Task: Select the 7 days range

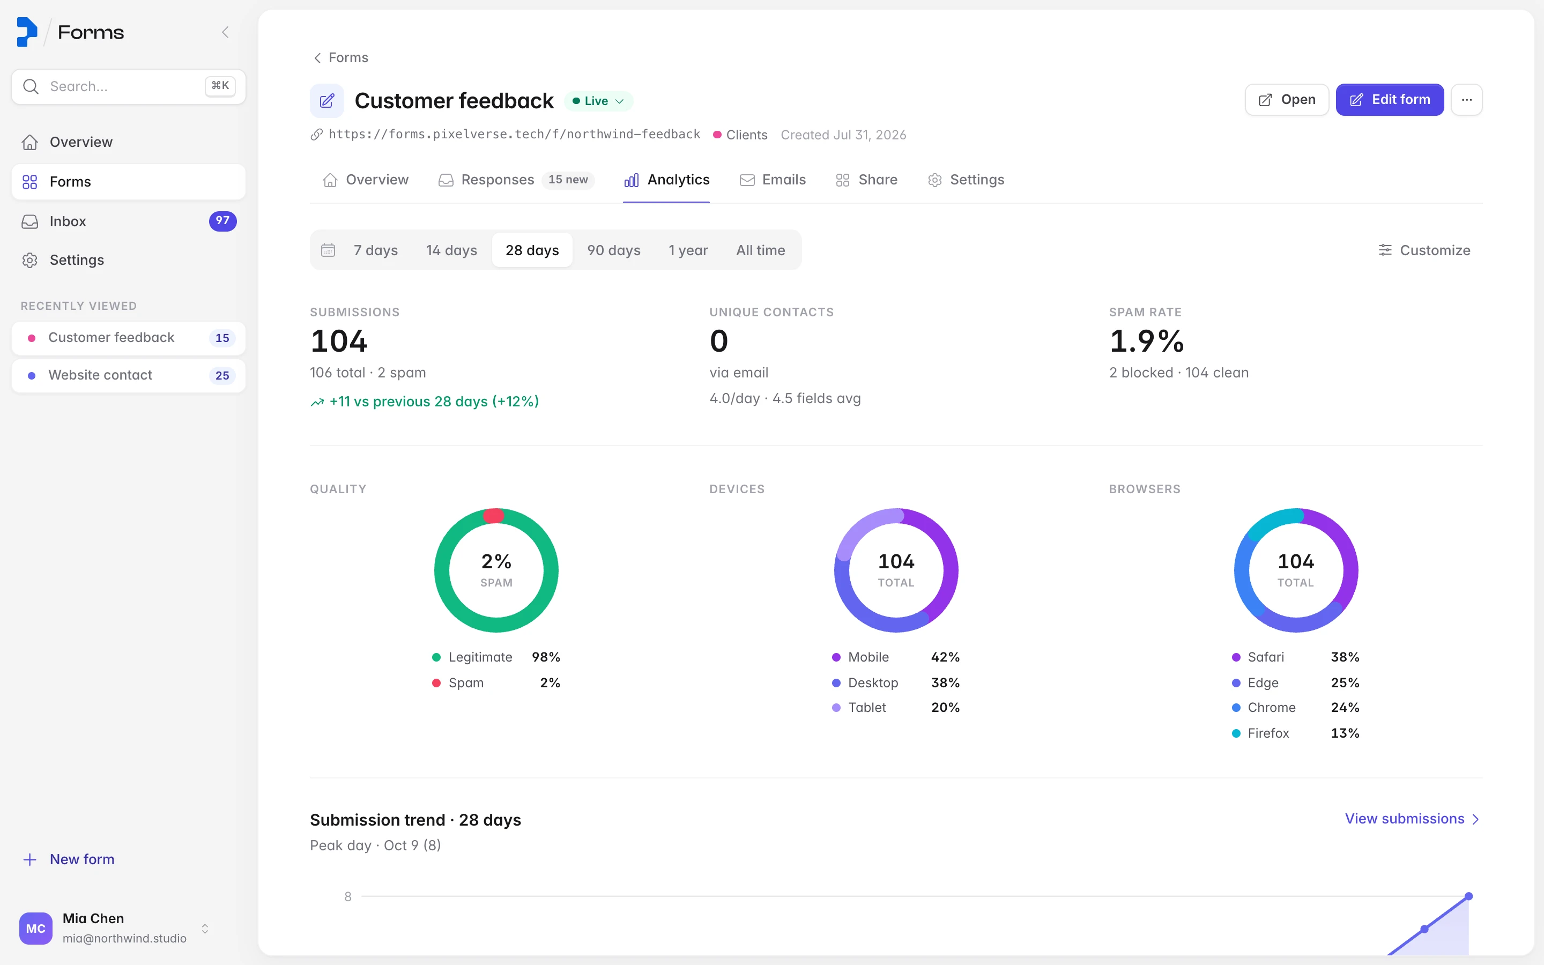Action: tap(376, 250)
